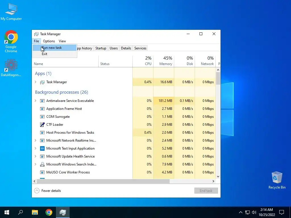Open taskbar search magnifier

20,212
